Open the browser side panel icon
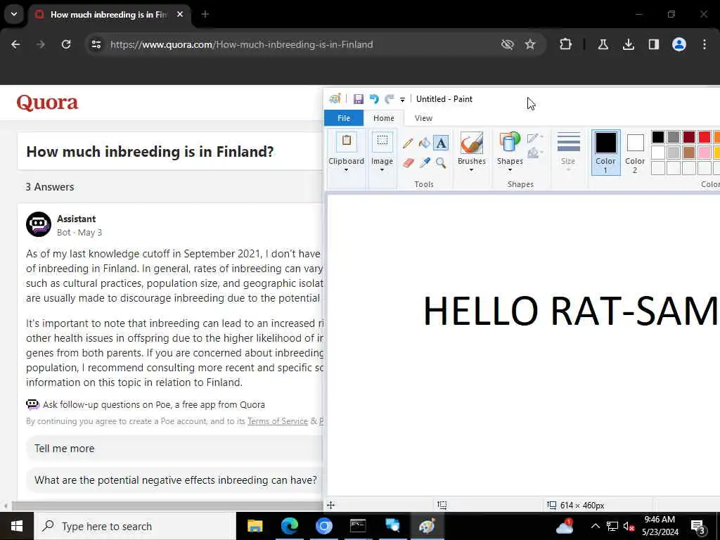720x540 pixels. coord(653,44)
